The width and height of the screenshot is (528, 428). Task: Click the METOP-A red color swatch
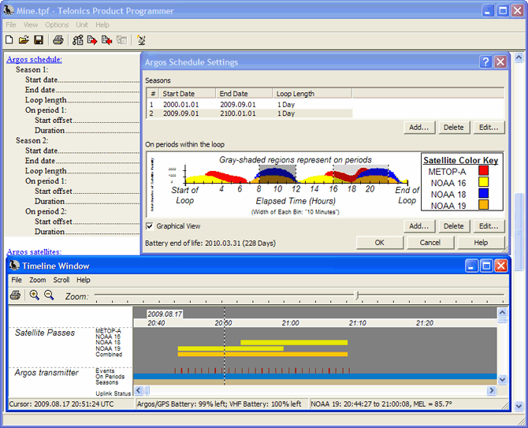click(483, 171)
